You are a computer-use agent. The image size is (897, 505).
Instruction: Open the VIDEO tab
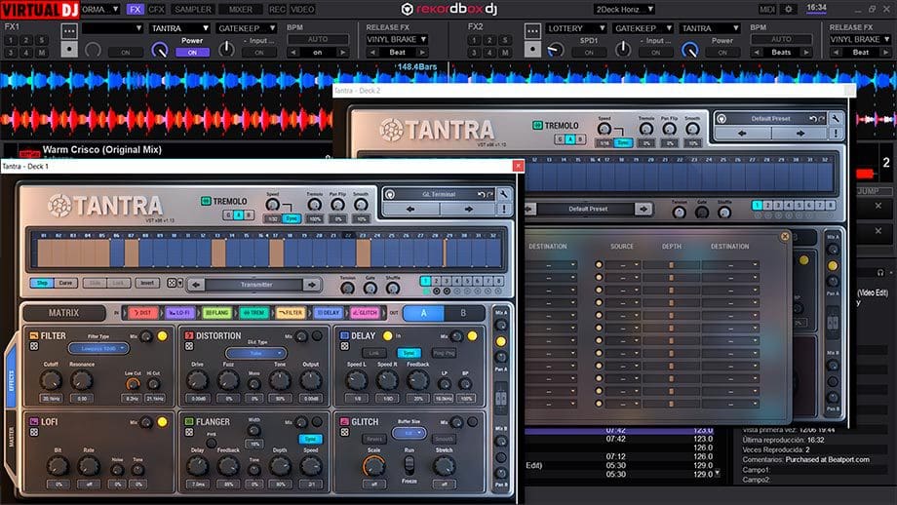point(302,9)
